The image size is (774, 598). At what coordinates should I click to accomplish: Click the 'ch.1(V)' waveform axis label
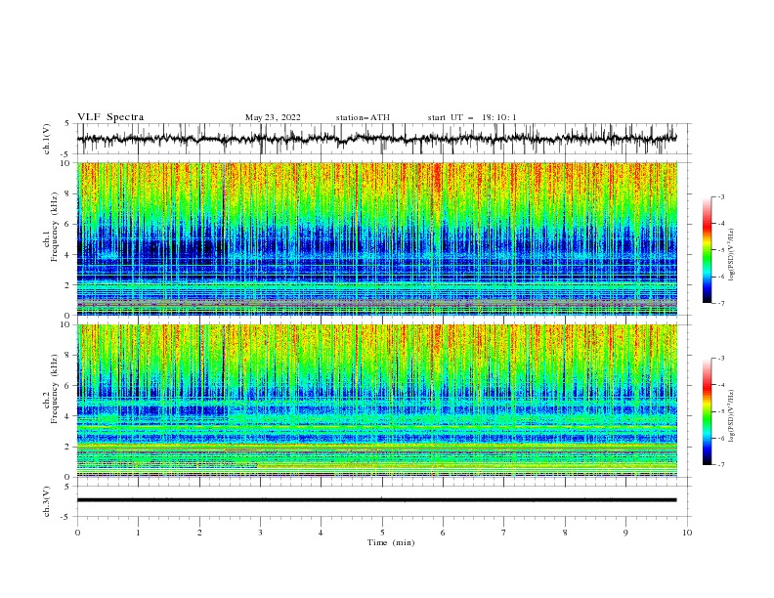[x=47, y=139]
